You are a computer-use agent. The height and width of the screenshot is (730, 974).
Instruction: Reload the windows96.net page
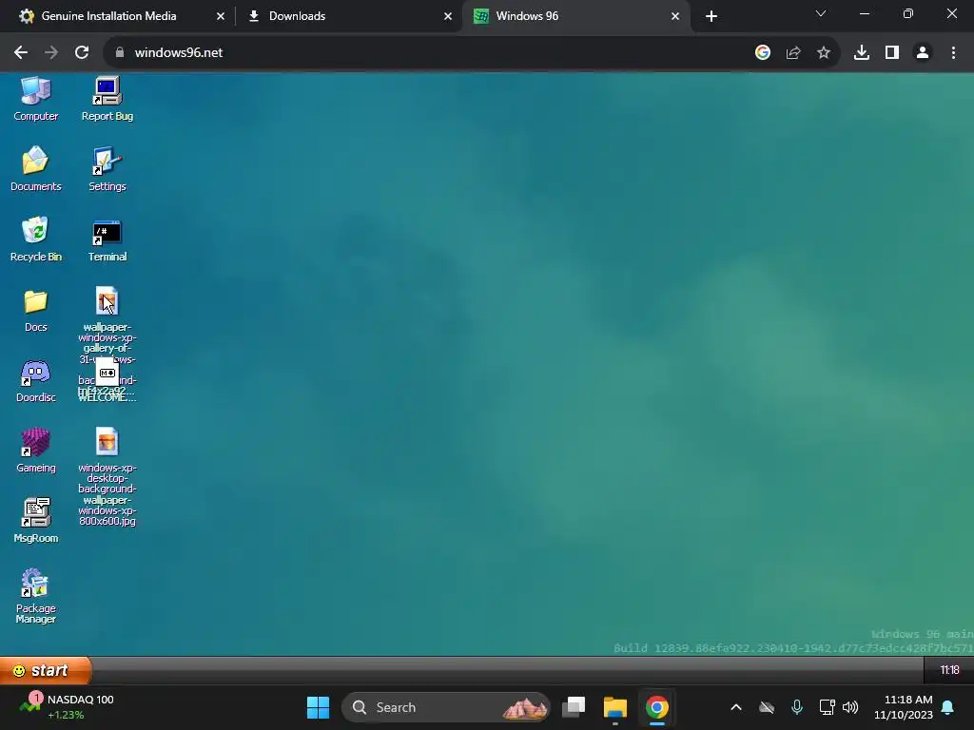tap(82, 53)
